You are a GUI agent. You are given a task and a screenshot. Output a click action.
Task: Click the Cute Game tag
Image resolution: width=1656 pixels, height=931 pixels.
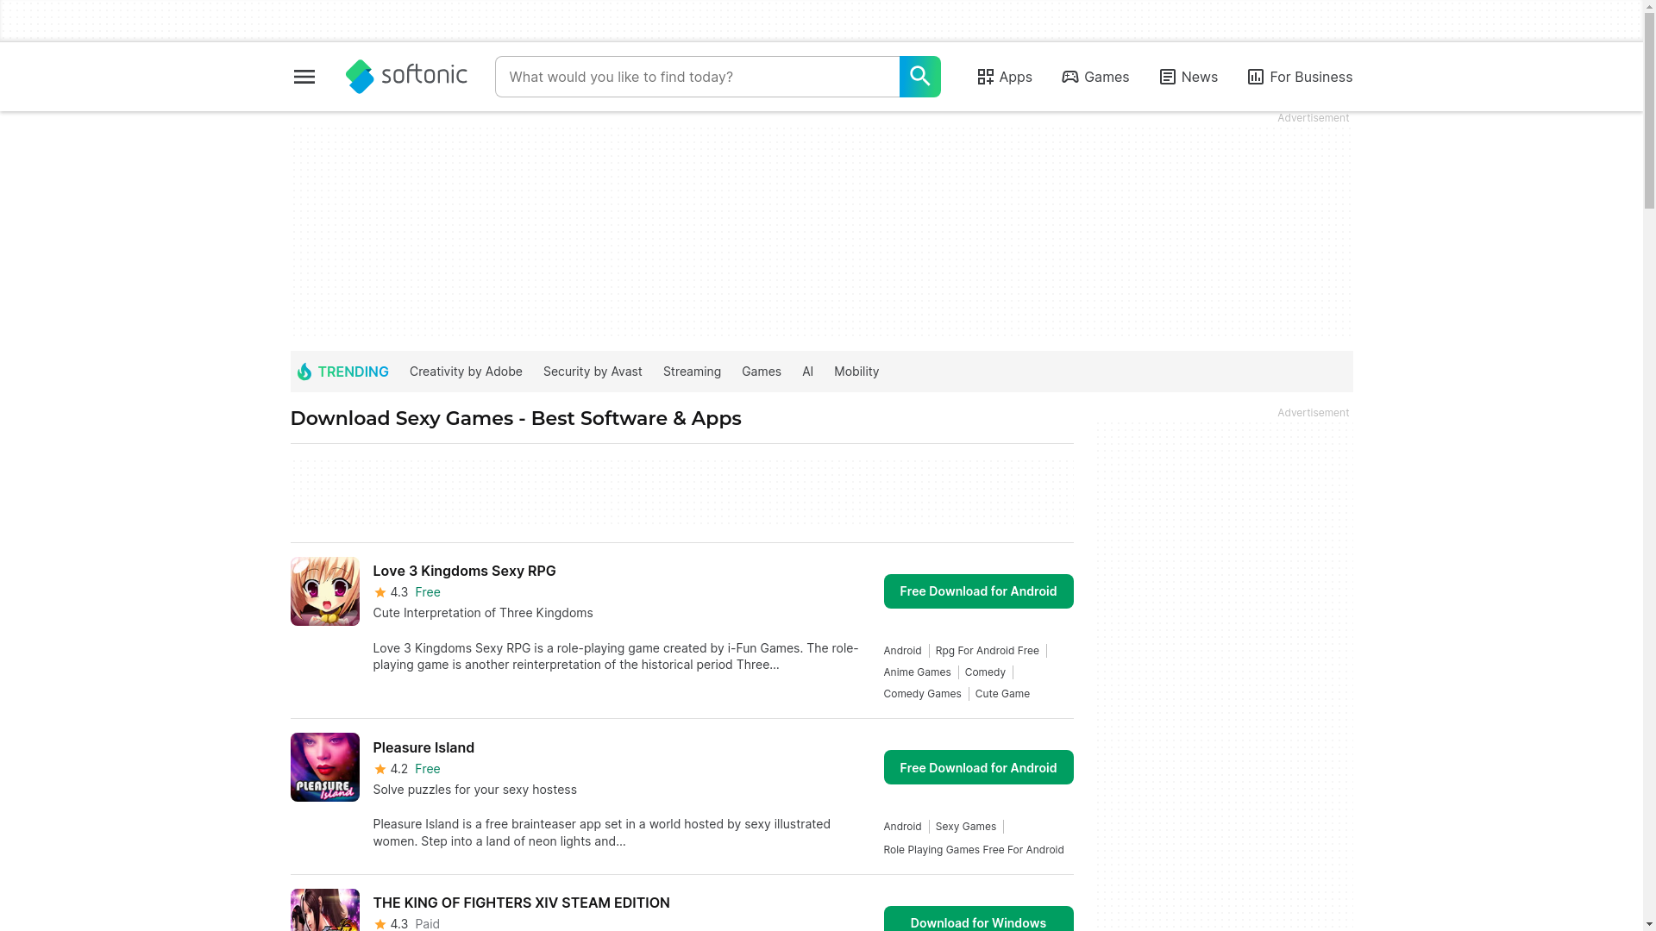point(1002,694)
